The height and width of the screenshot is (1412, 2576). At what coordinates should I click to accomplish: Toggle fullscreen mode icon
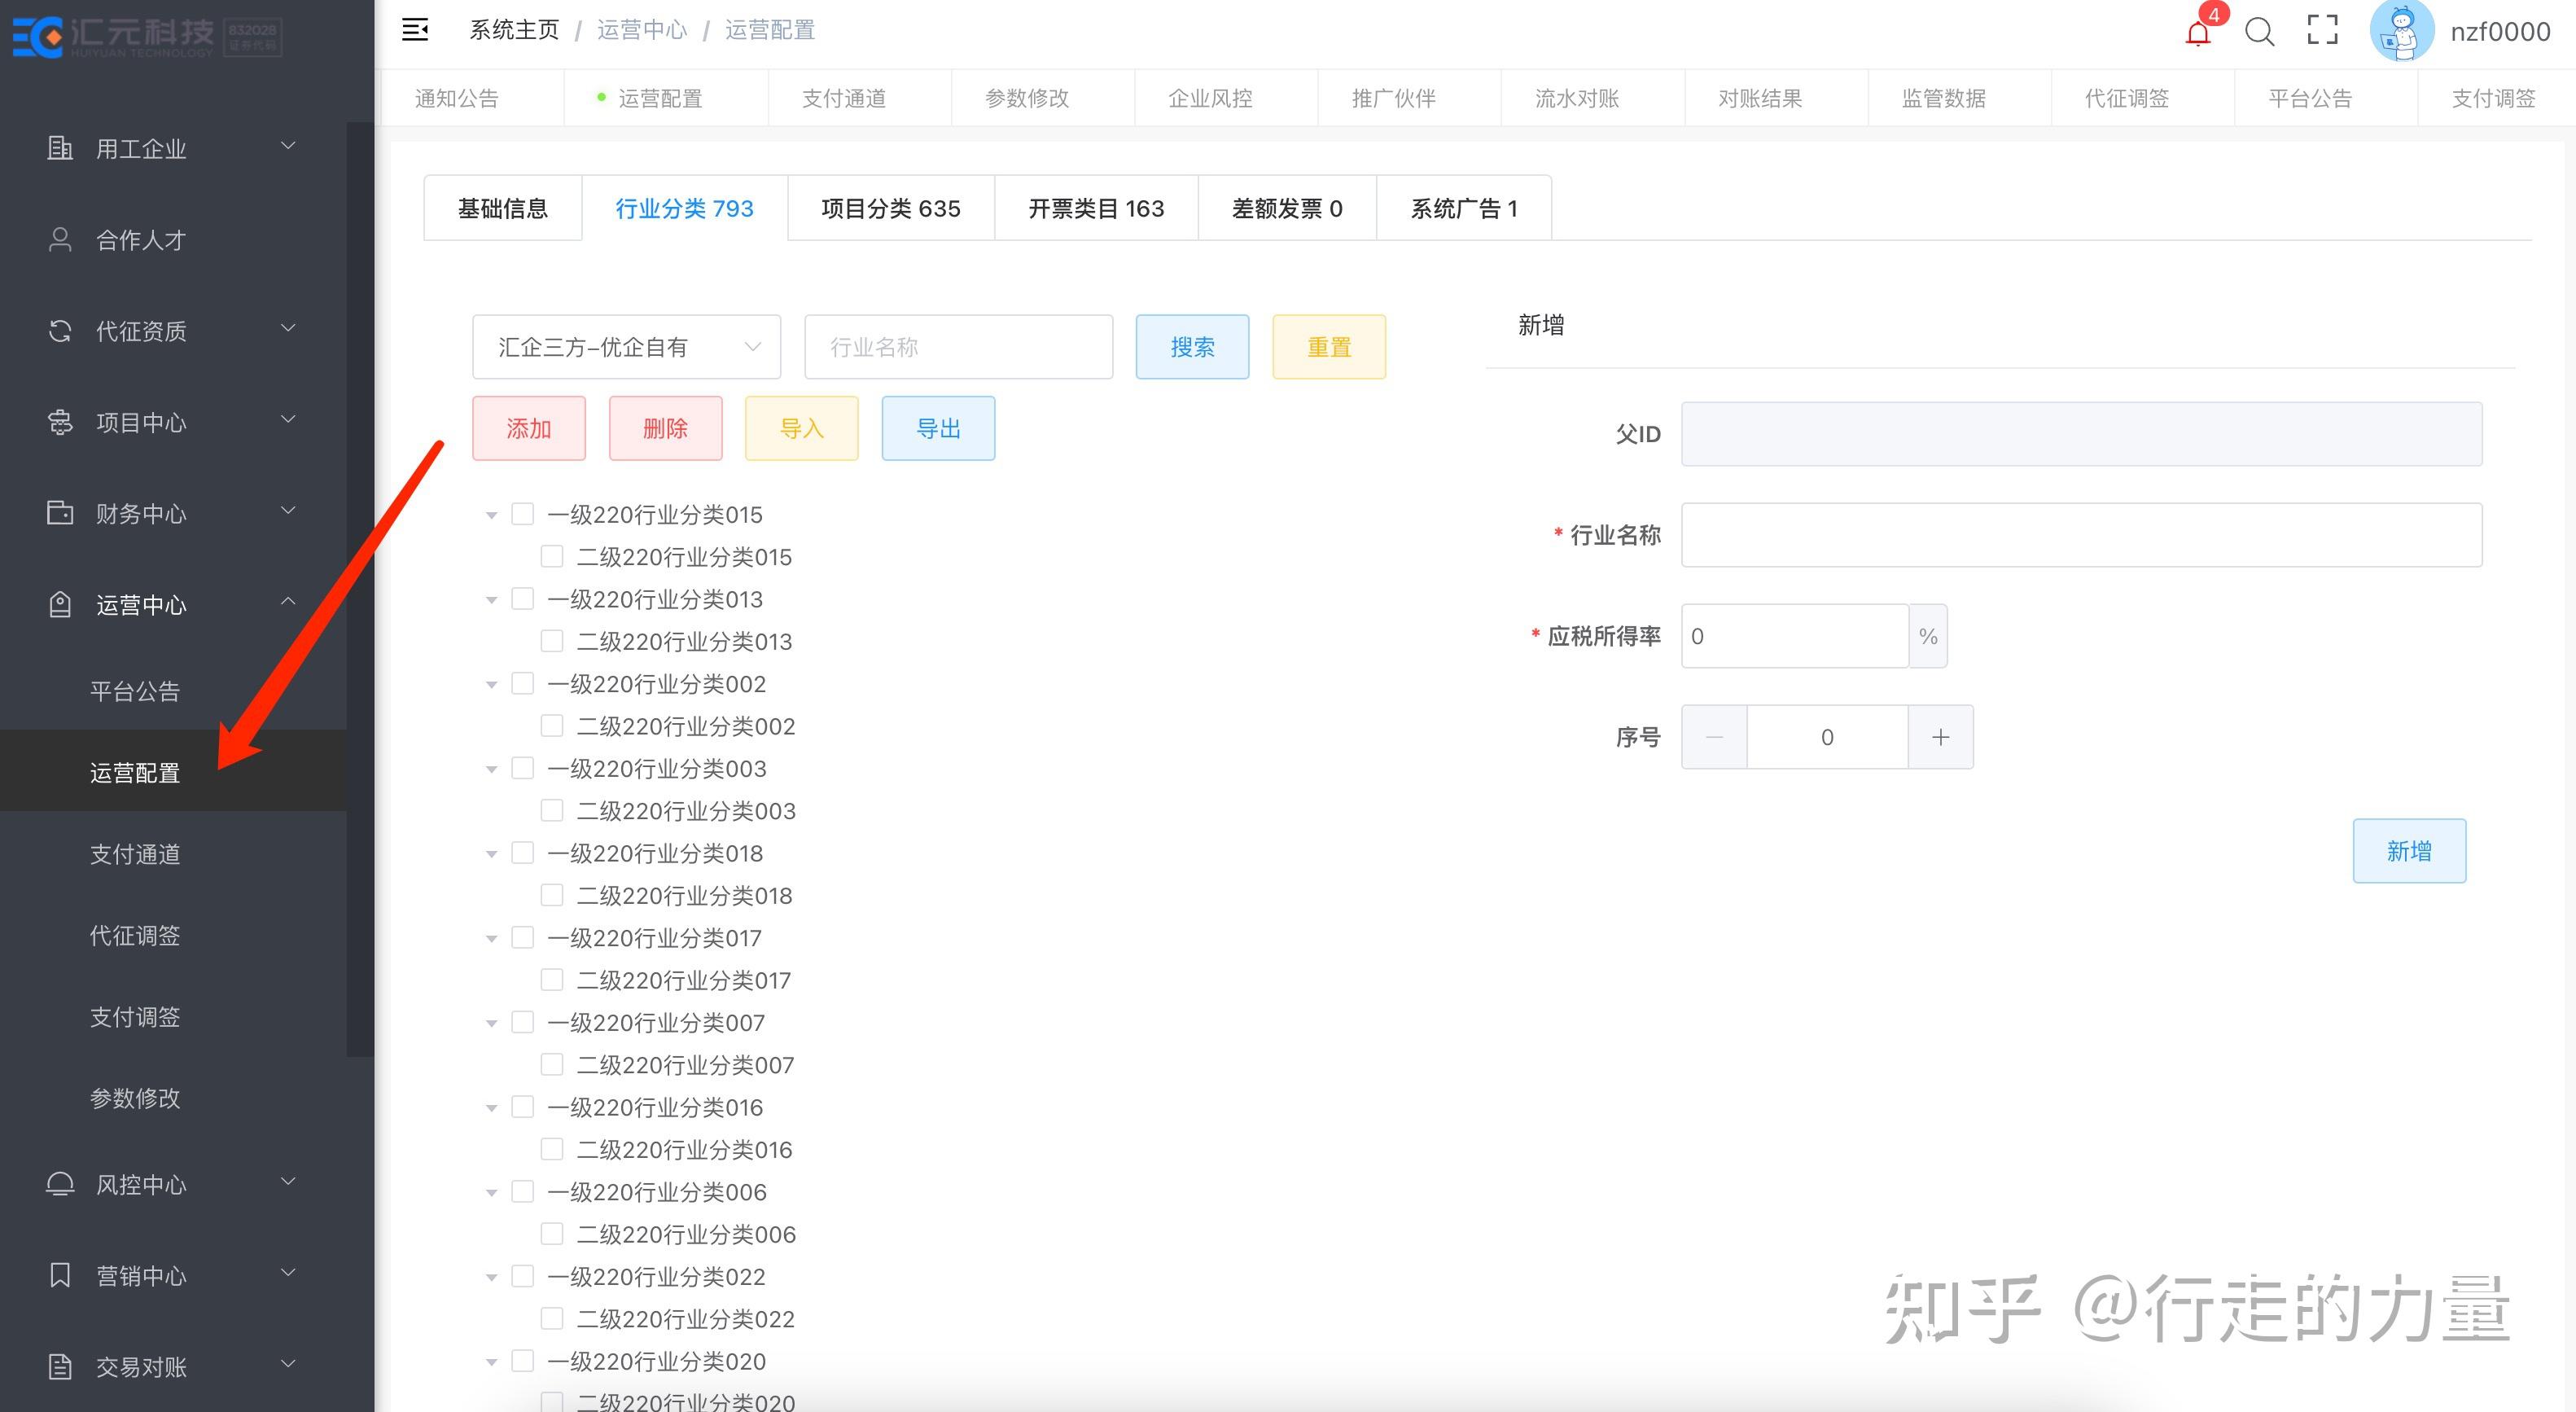(2322, 31)
